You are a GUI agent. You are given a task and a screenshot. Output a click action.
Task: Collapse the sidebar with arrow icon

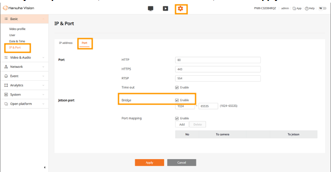(45, 168)
